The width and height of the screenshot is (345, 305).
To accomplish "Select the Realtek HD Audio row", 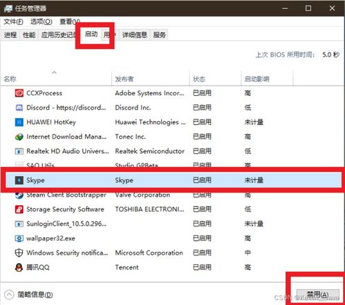I will pyautogui.click(x=172, y=151).
